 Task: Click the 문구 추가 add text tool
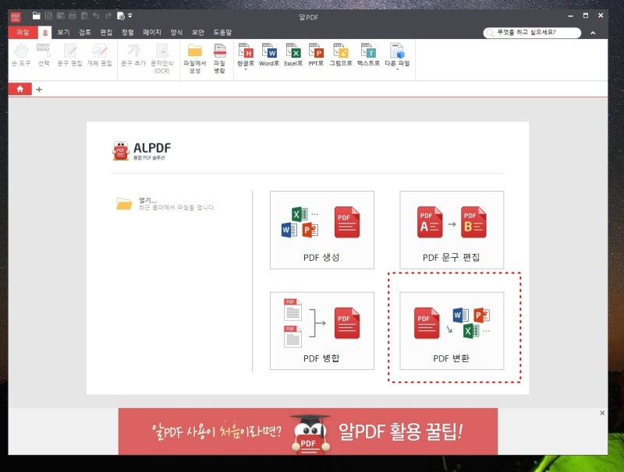[x=133, y=55]
